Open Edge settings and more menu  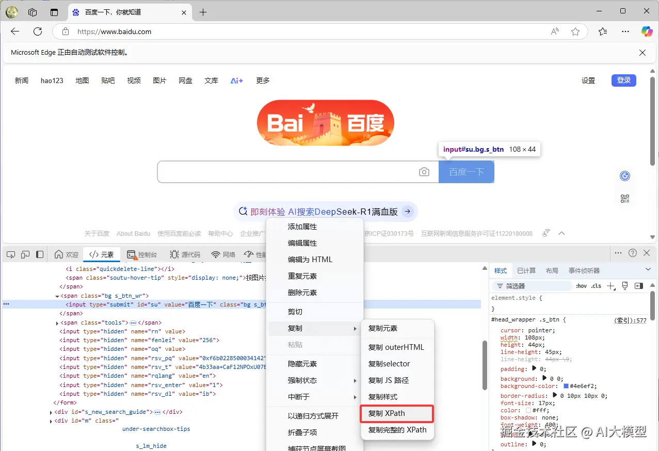click(x=625, y=31)
